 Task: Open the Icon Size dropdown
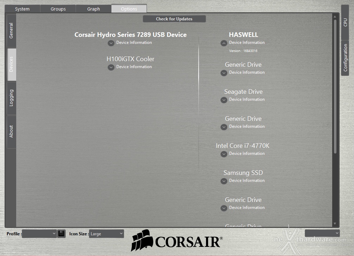tap(106, 234)
